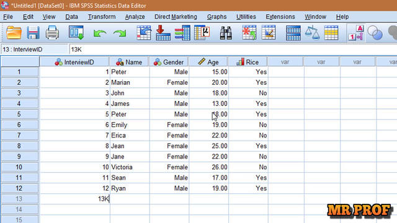This screenshot has height=223, width=397.
Task: Open the View menu
Action: point(49,17)
